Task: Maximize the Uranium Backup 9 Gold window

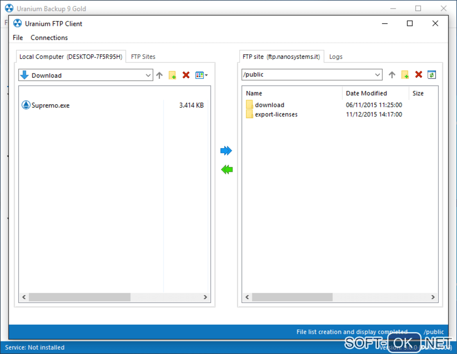Action: 418,9
